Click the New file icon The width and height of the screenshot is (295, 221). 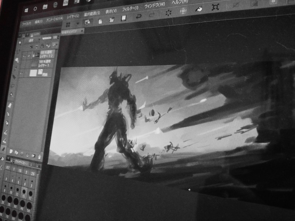100,21
